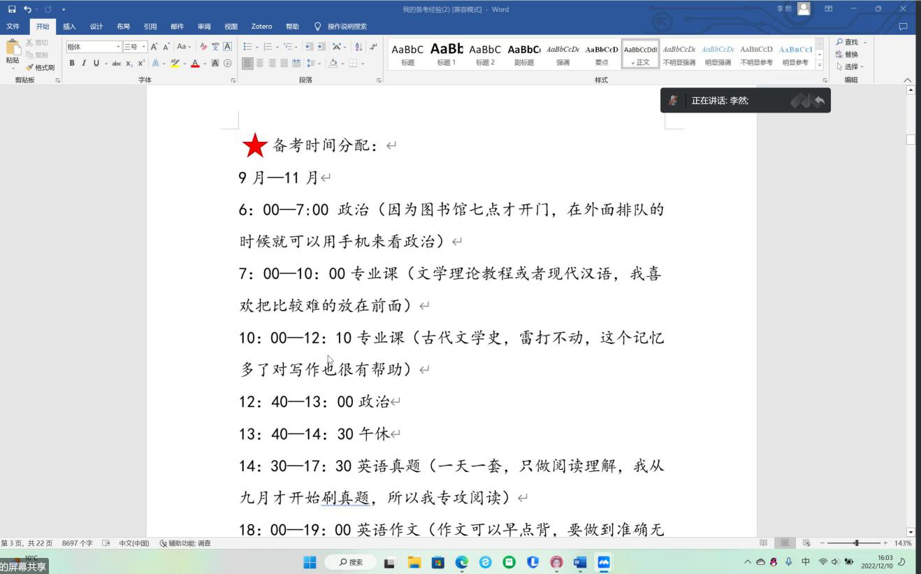Screen dimensions: 921x574
Task: Enable subscript formatting
Action: (129, 62)
